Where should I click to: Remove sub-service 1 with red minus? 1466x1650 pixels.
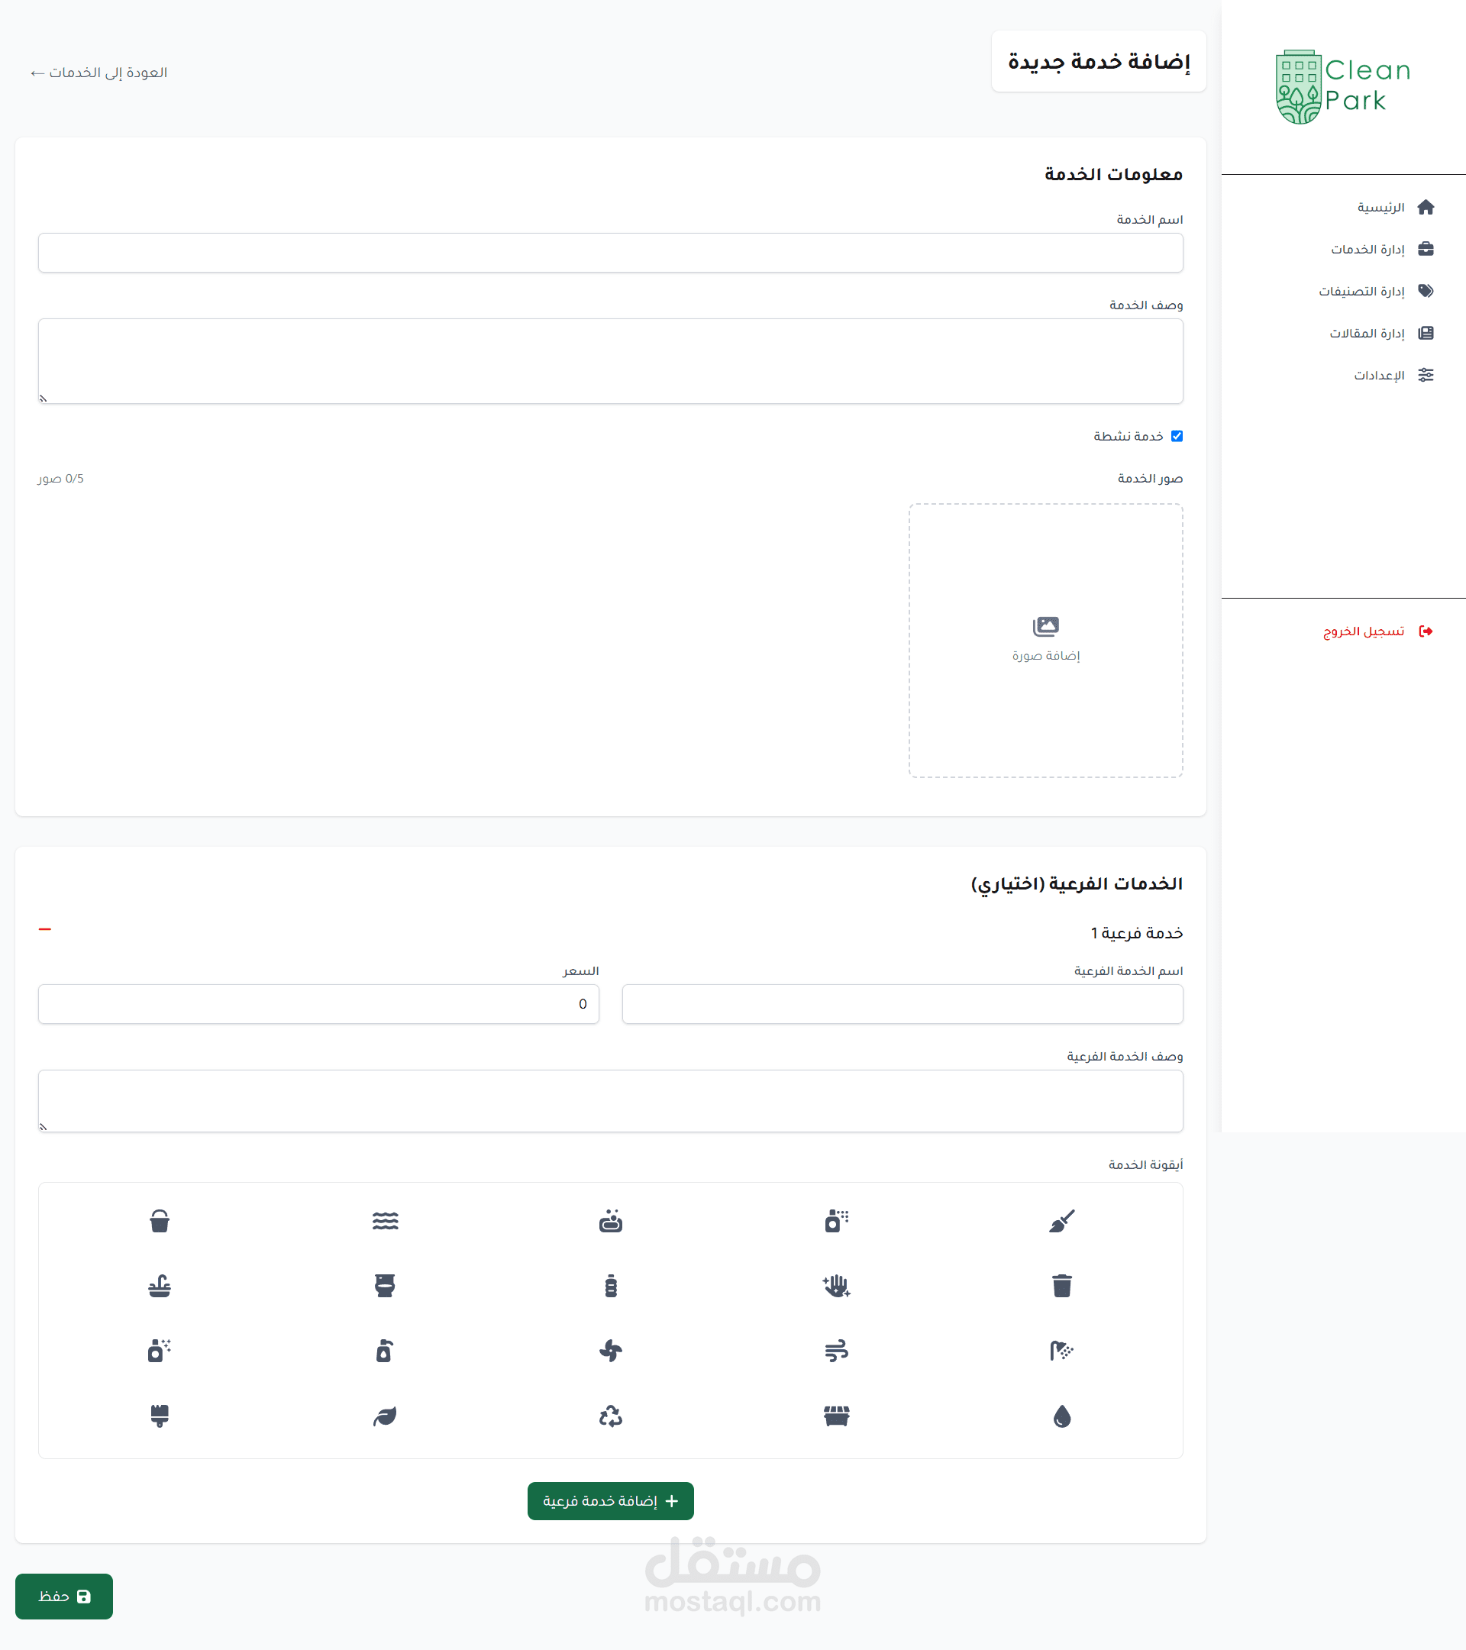pos(45,929)
